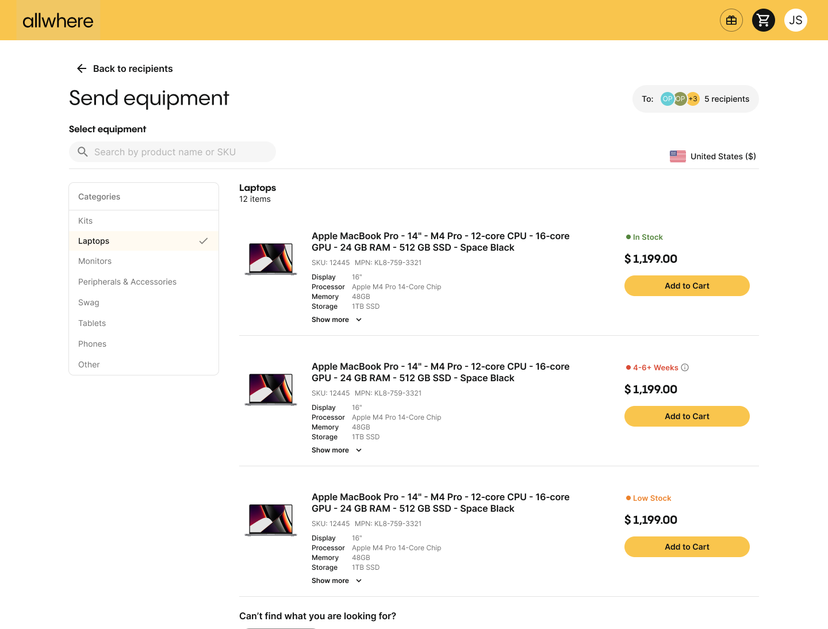Expand Show more on third MacBook
The height and width of the screenshot is (629, 828).
pyautogui.click(x=336, y=581)
